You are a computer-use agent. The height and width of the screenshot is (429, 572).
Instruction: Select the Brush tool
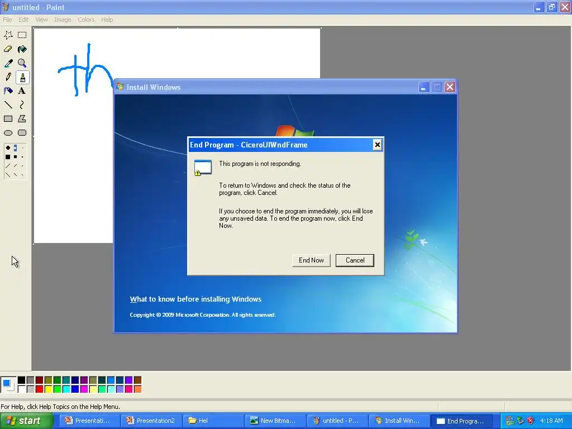click(22, 77)
